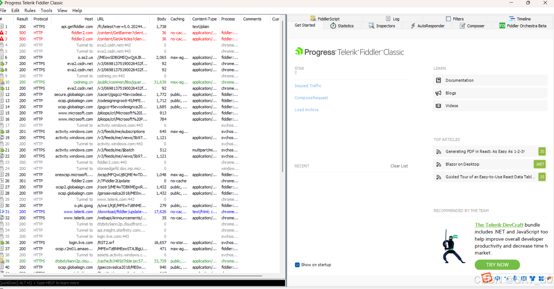Screen dimensions: 554x289
Task: Toggle the Show on startup checkbox
Action: 297,265
